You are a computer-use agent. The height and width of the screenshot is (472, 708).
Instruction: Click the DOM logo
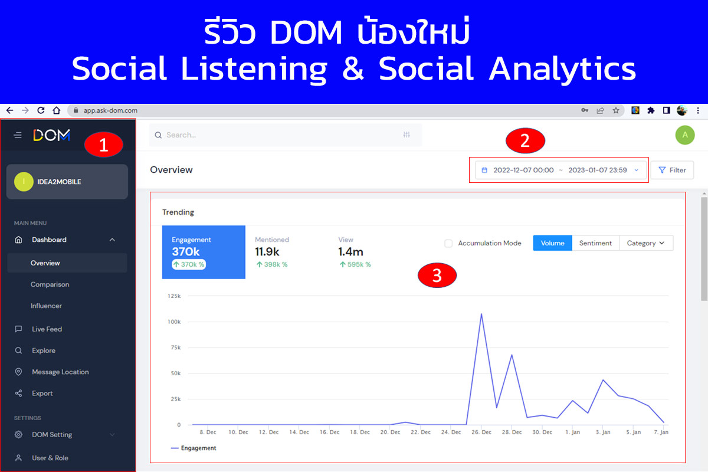coord(51,135)
